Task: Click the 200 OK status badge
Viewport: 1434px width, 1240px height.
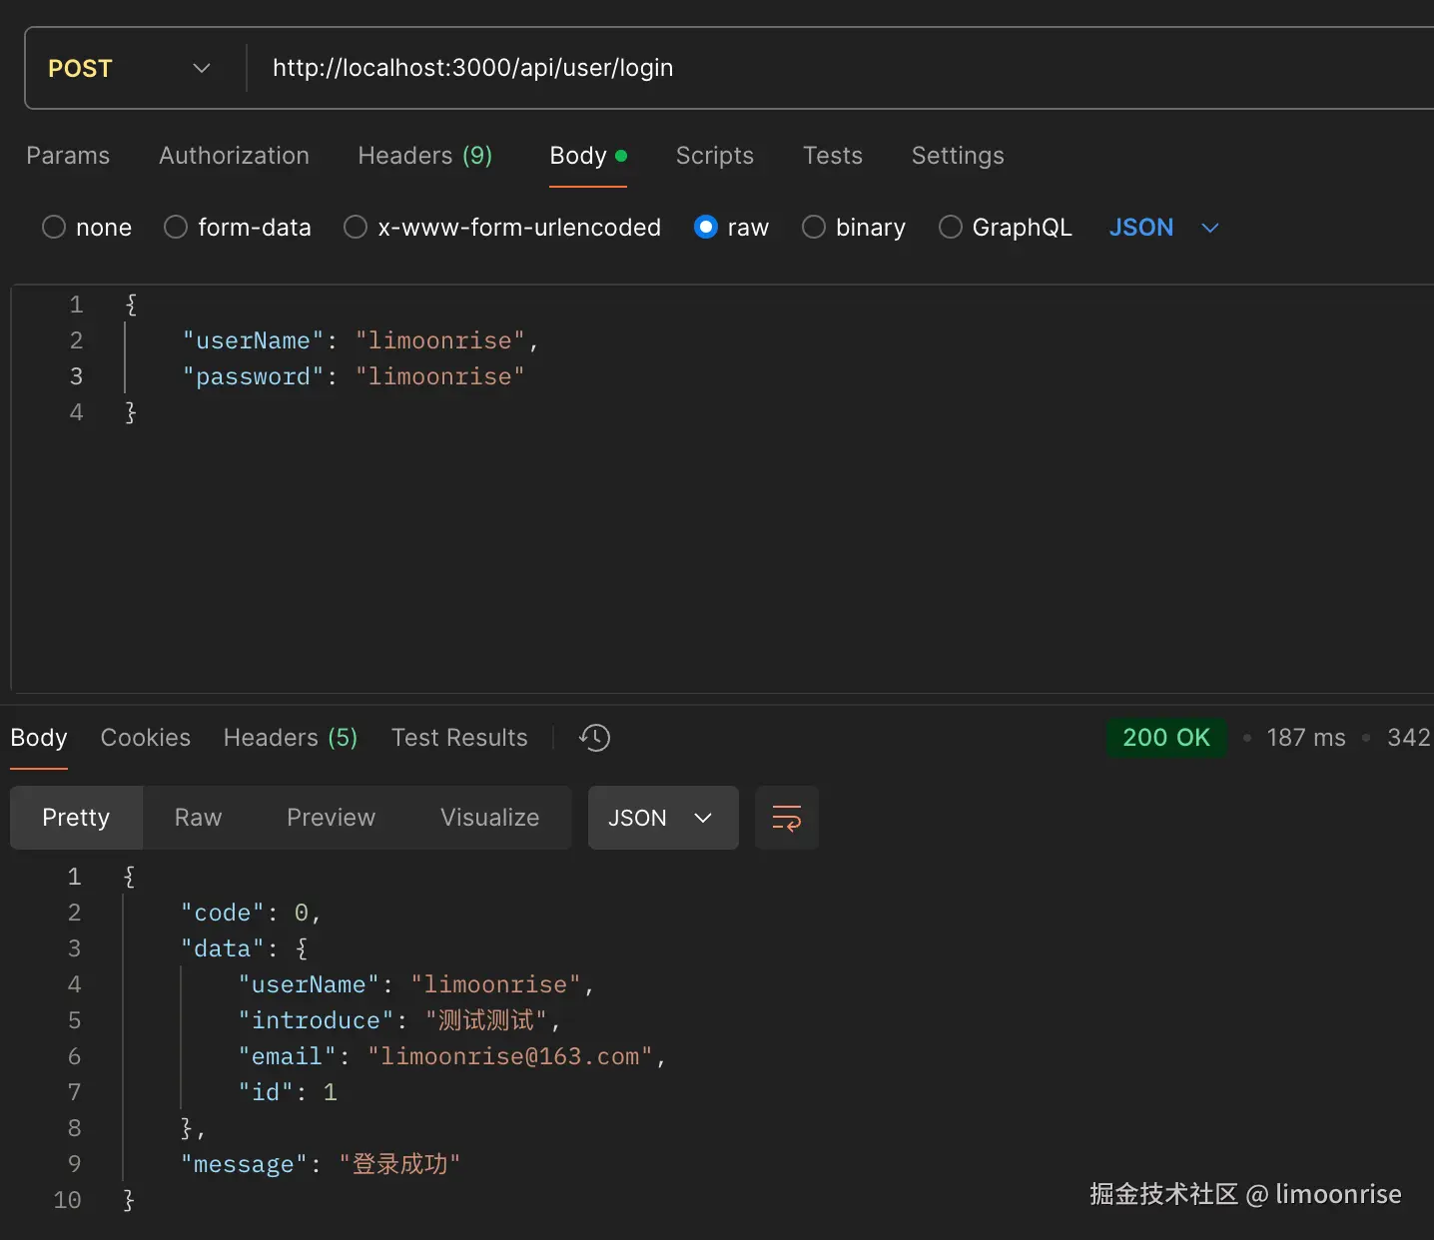Action: (x=1165, y=738)
